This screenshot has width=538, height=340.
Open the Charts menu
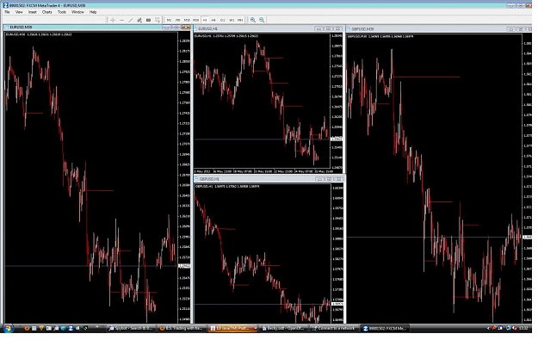[46, 12]
